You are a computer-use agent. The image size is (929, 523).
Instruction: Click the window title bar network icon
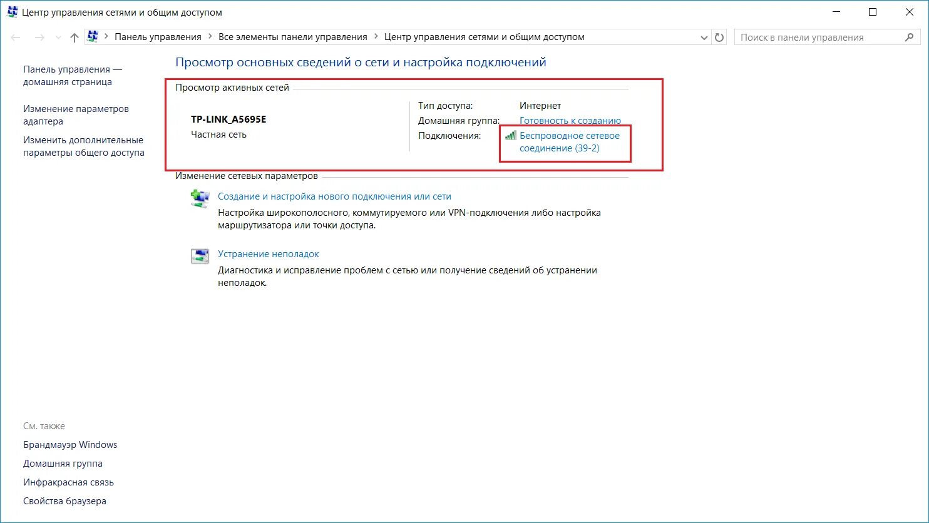pos(12,12)
